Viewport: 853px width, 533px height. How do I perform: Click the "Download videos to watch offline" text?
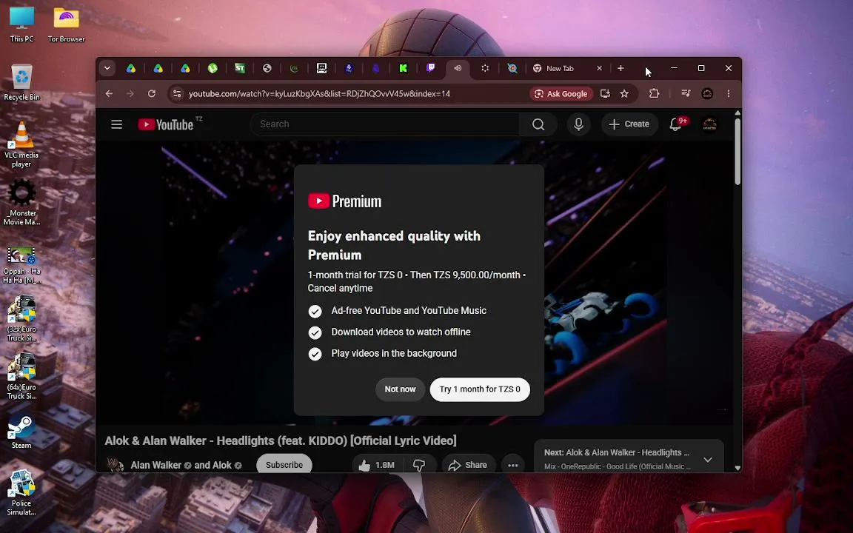tap(401, 332)
